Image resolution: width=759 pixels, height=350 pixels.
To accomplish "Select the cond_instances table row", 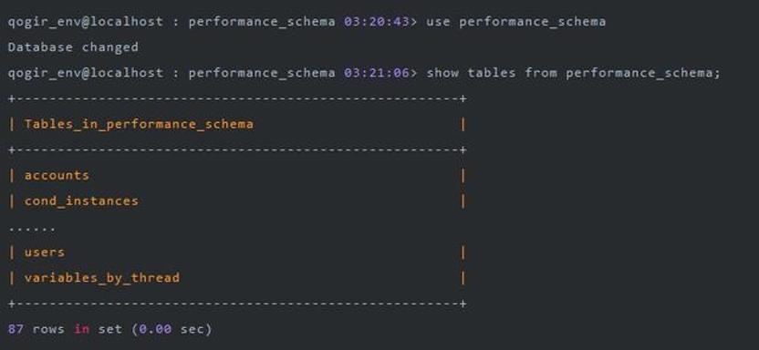I will click(x=237, y=201).
